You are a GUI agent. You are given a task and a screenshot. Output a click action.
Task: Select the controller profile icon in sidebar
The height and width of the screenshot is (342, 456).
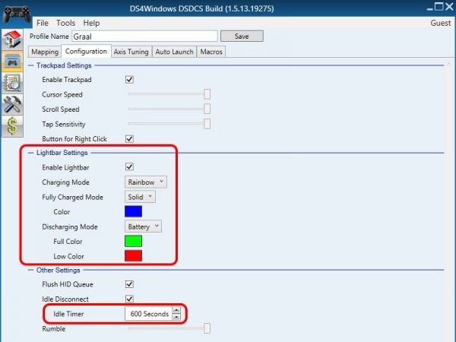(12, 62)
